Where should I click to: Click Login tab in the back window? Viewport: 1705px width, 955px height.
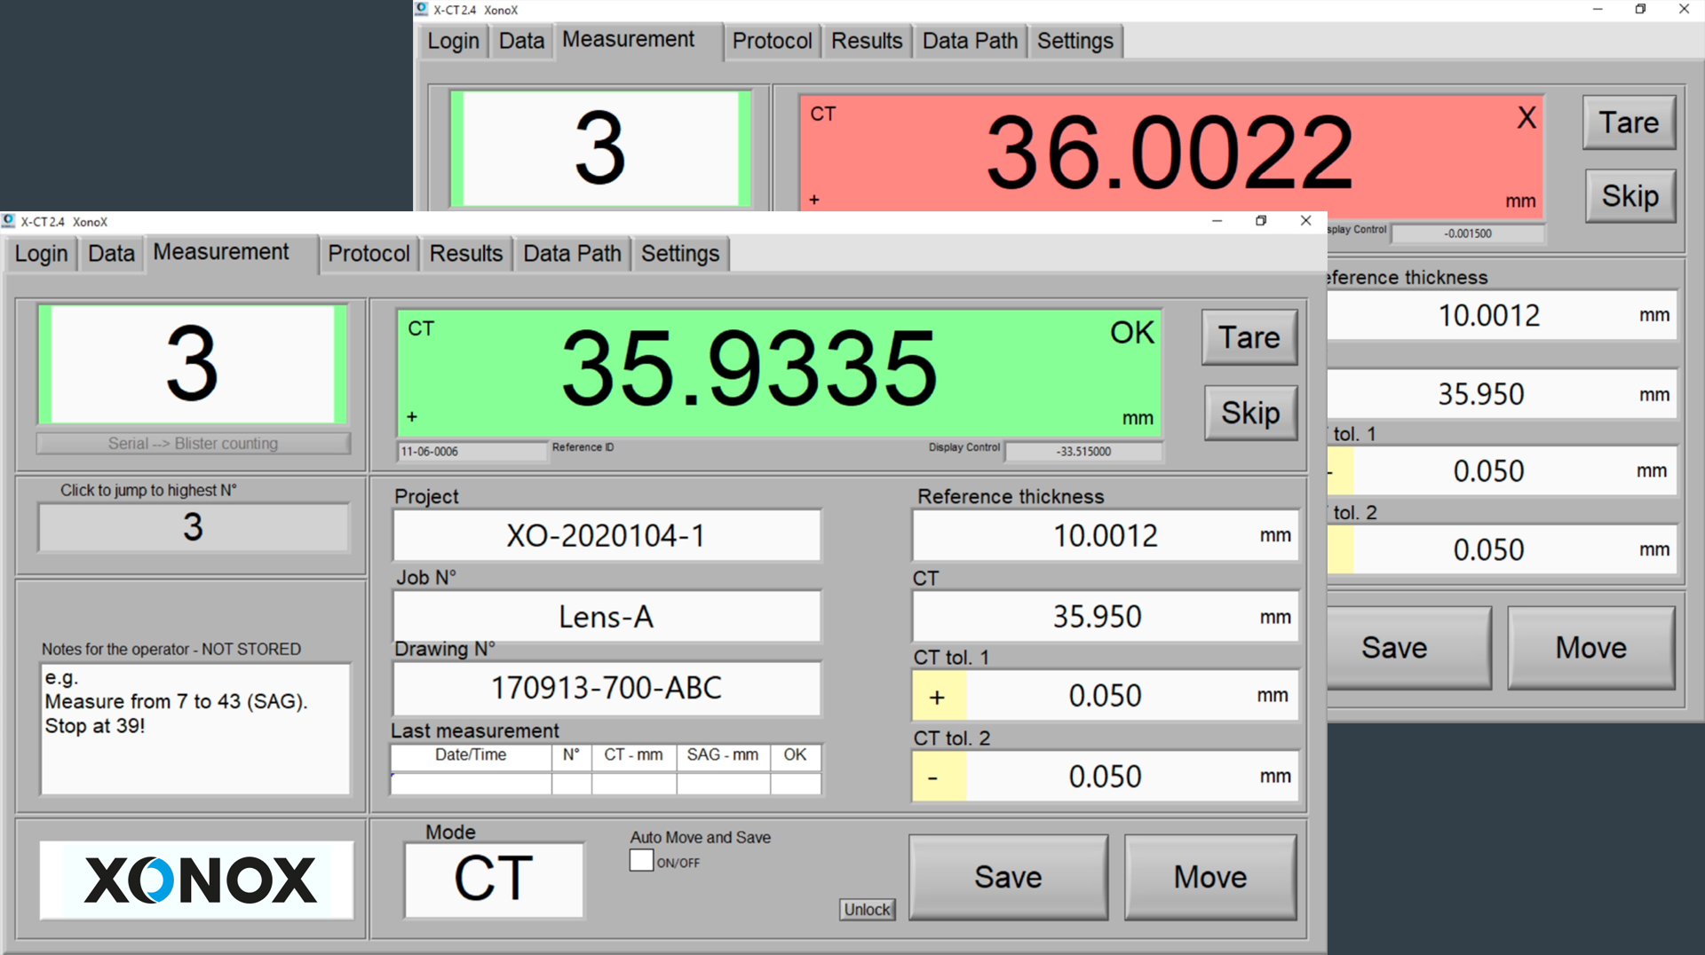pyautogui.click(x=453, y=41)
